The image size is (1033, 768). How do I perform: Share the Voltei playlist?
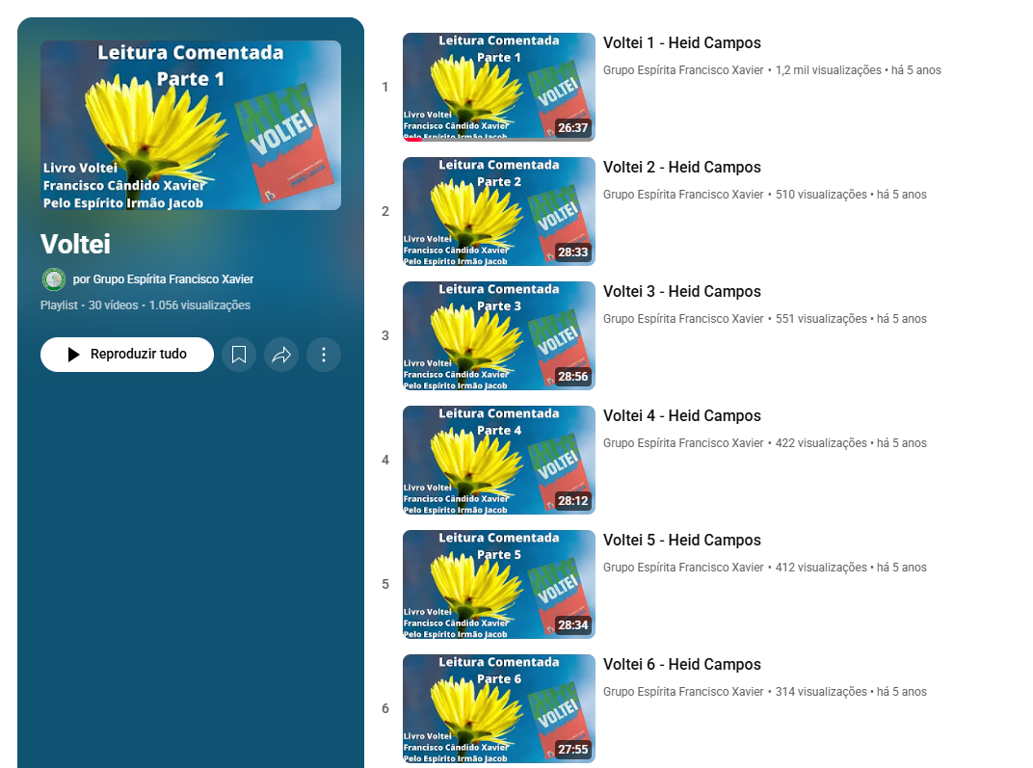point(281,355)
